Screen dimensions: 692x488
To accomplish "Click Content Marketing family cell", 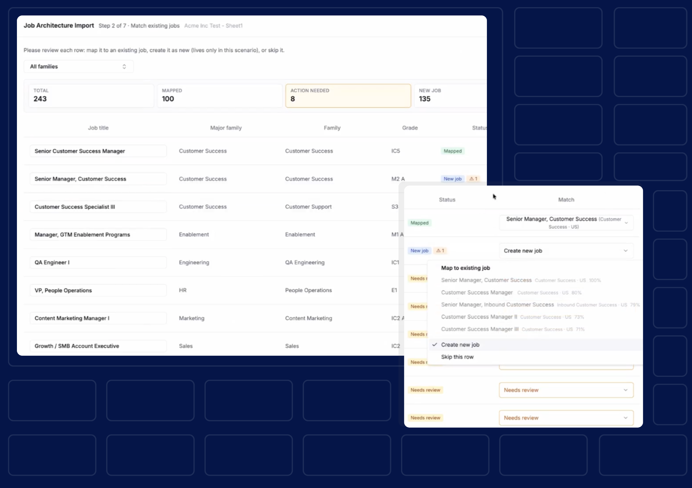I will tap(309, 318).
